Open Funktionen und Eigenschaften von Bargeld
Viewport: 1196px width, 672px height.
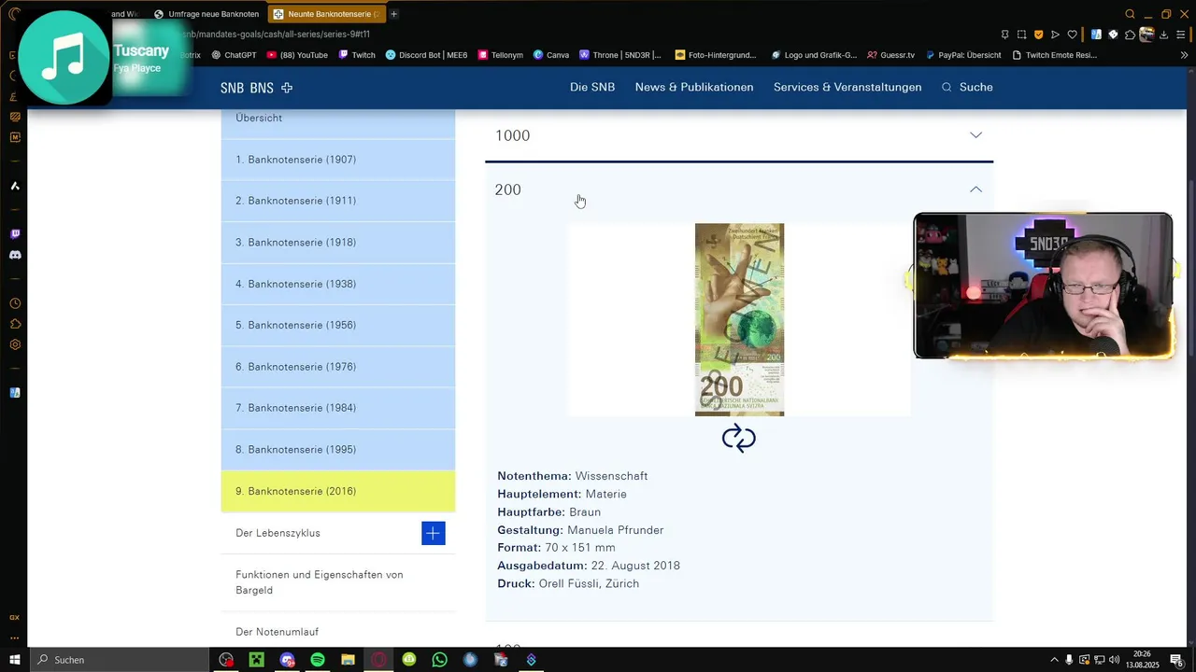[x=338, y=582]
